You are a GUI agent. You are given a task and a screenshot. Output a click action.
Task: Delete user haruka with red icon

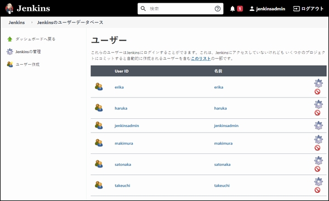(317, 113)
